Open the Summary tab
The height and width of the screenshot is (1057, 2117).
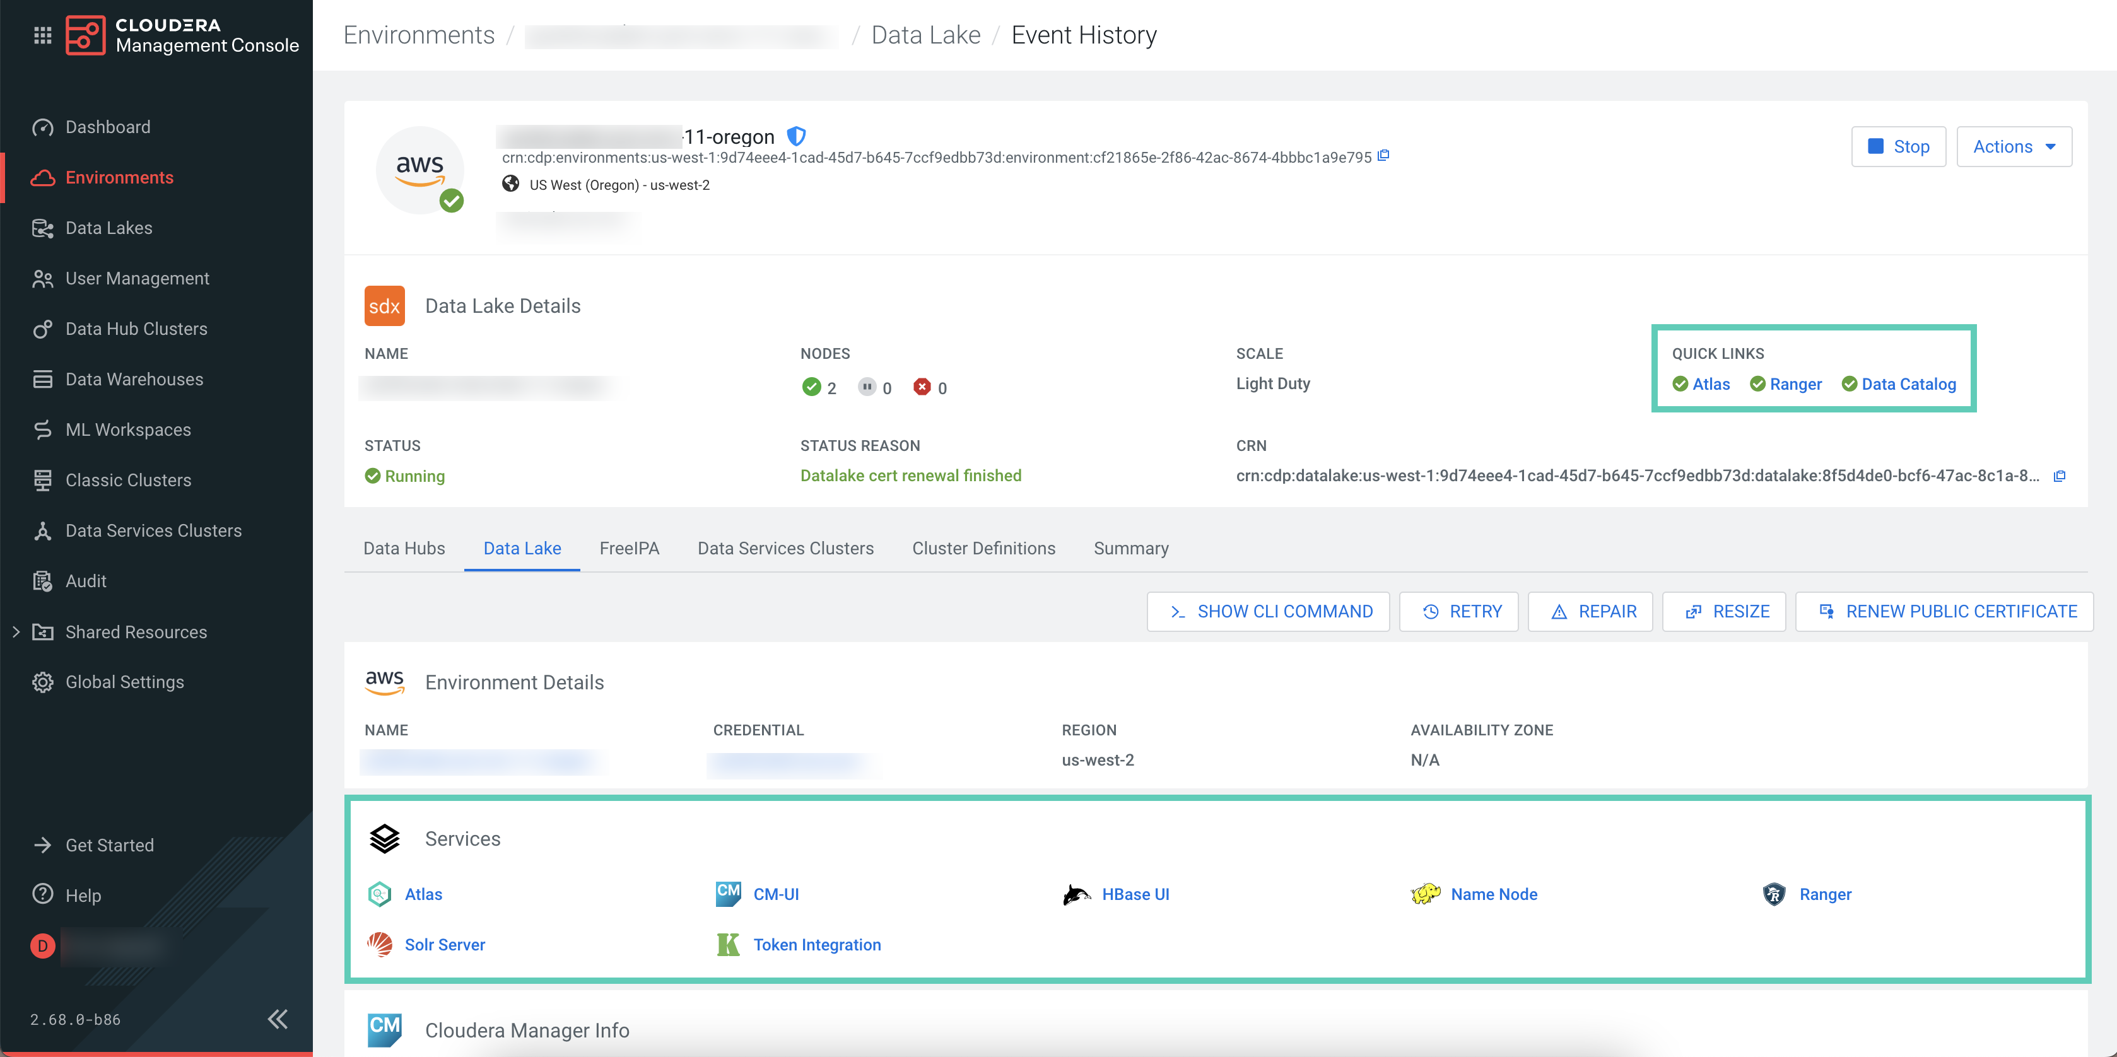1131,548
